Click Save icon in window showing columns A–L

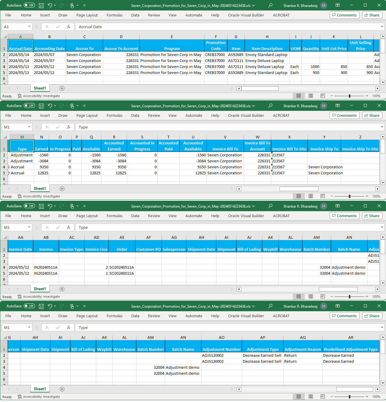click(x=41, y=5)
